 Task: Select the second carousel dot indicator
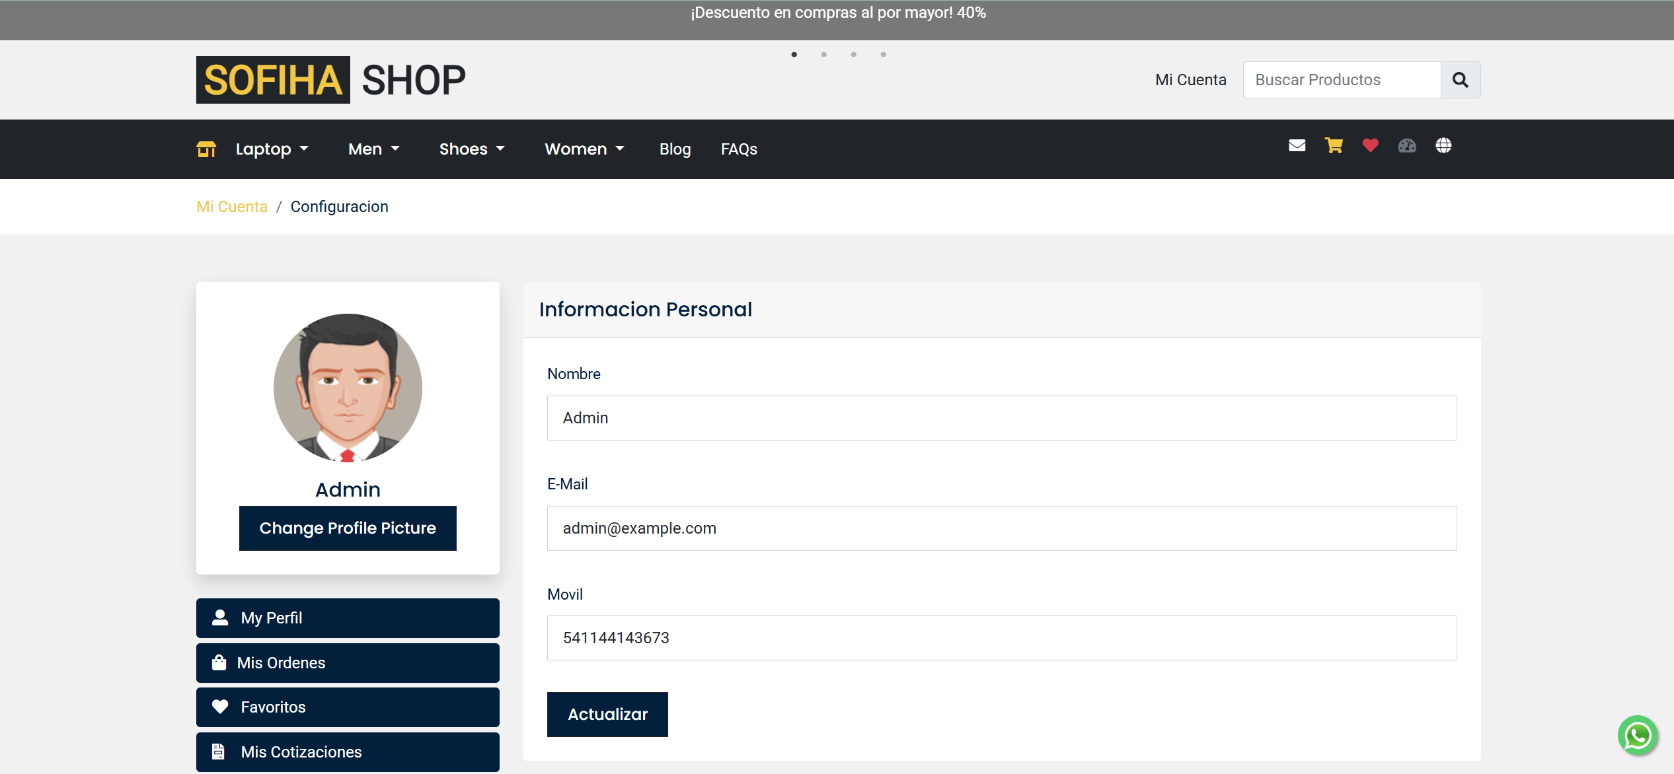824,55
